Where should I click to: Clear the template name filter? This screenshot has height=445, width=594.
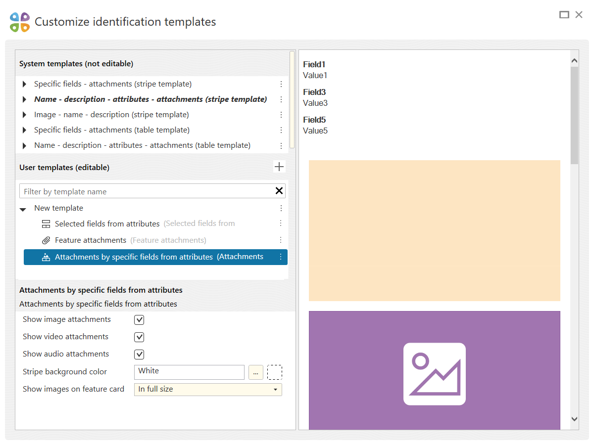pos(279,191)
